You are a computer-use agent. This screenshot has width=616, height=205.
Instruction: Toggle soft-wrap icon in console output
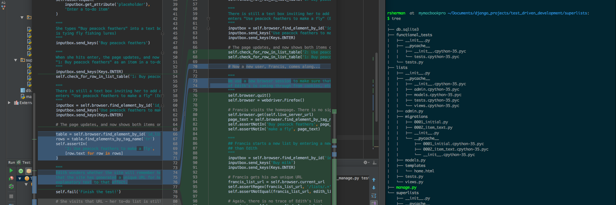tap(374, 196)
